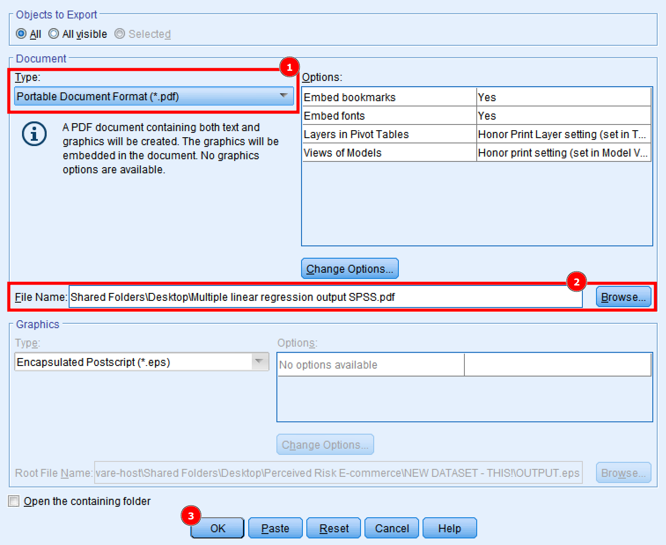The image size is (666, 545).
Task: Click Change Options for document settings
Action: click(x=350, y=268)
